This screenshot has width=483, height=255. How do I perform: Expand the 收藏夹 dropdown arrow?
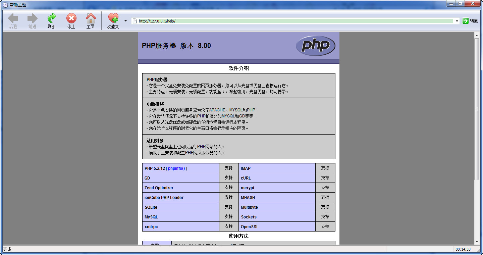pos(125,20)
